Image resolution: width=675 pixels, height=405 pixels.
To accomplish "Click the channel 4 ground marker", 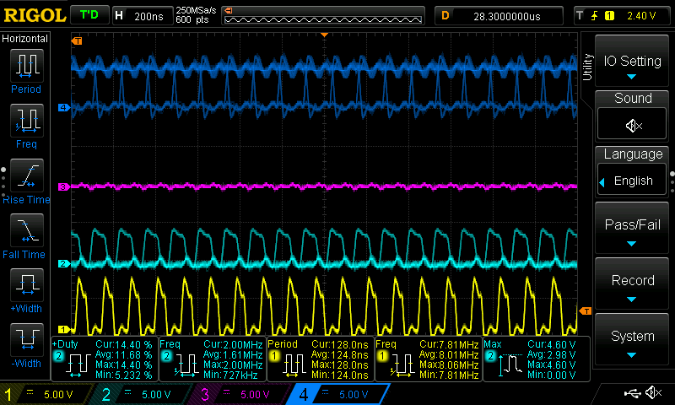I will coord(64,107).
